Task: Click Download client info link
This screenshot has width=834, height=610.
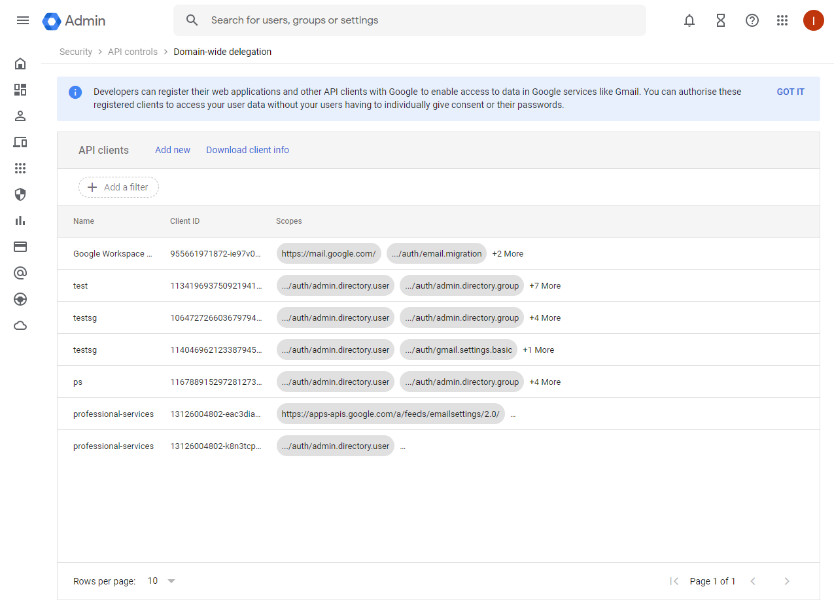Action: coord(247,150)
